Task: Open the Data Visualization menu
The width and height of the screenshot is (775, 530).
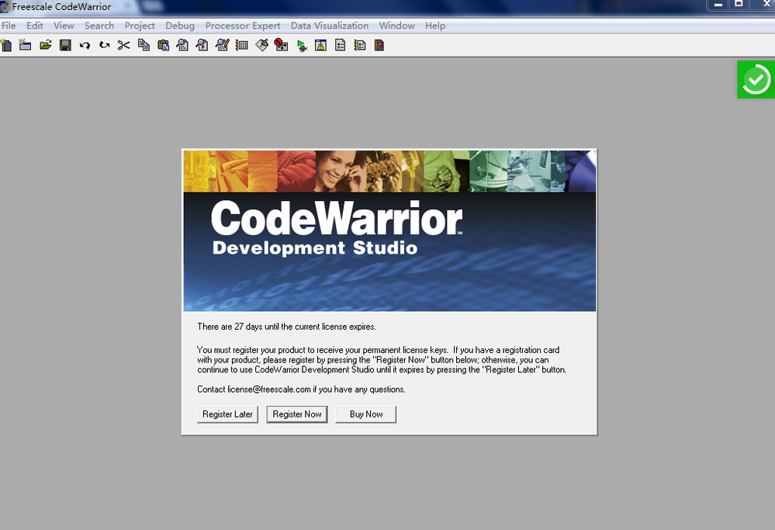Action: coord(329,25)
